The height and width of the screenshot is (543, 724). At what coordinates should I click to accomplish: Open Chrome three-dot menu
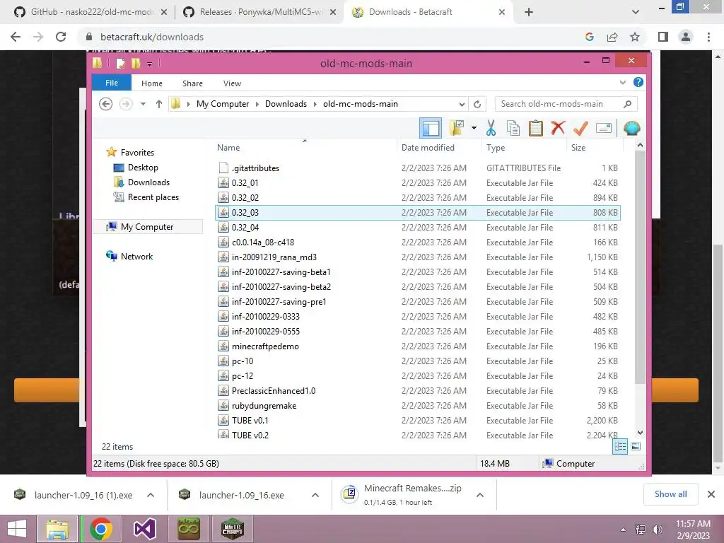pos(708,37)
